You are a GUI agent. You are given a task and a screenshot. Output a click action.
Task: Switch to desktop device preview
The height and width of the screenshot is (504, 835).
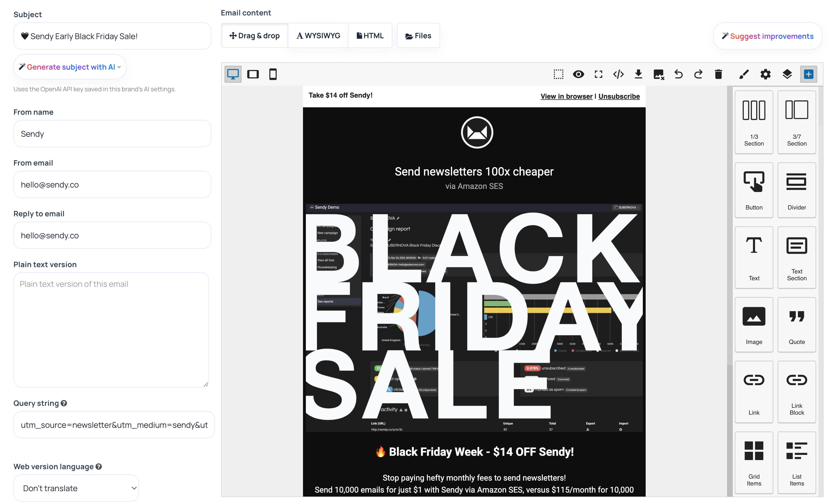233,74
